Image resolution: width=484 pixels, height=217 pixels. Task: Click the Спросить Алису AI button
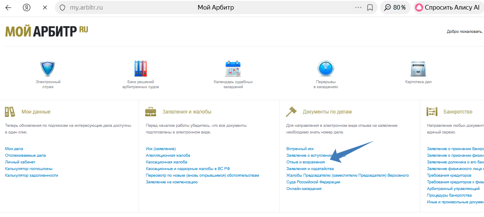[x=449, y=8]
